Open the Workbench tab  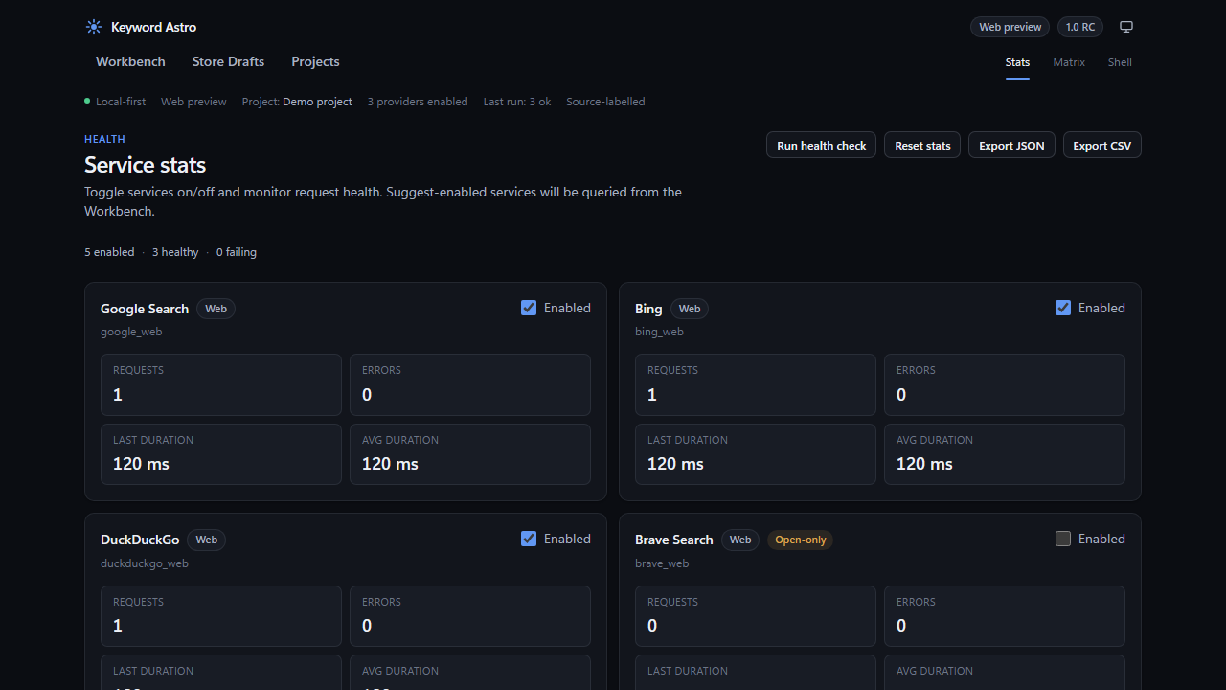(130, 61)
